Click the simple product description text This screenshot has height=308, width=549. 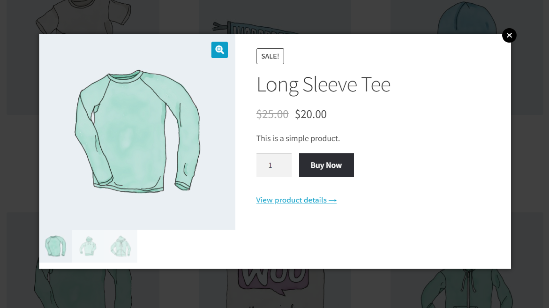tap(298, 138)
